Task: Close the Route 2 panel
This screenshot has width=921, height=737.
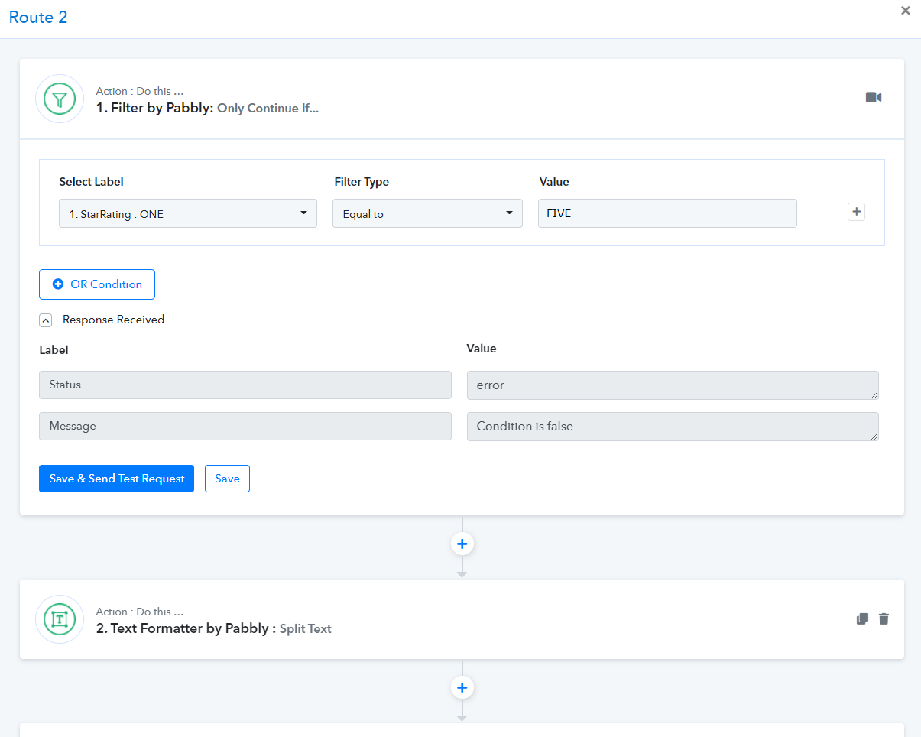Action: (x=906, y=11)
